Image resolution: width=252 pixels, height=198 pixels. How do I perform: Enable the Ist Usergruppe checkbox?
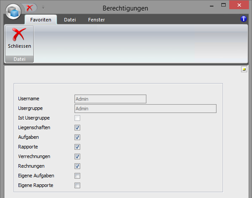tap(77, 118)
